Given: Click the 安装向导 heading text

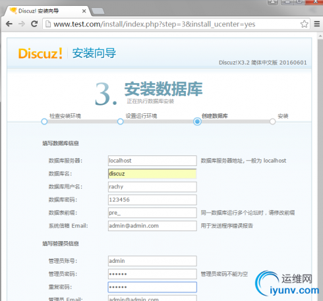Looking at the screenshot, I should click(x=94, y=53).
